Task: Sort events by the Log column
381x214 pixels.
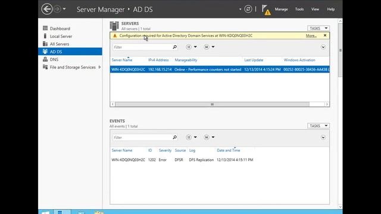Action: point(192,150)
